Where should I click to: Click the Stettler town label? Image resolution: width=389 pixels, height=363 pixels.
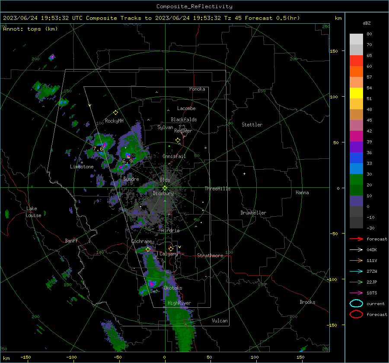point(252,125)
